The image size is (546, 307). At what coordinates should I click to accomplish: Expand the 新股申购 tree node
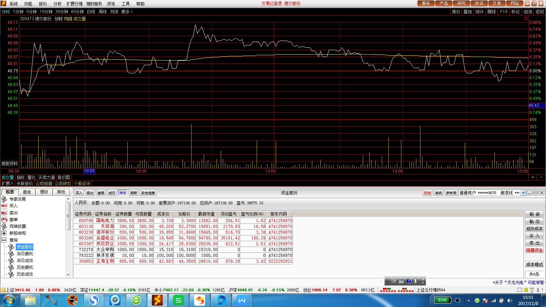pos(4,233)
